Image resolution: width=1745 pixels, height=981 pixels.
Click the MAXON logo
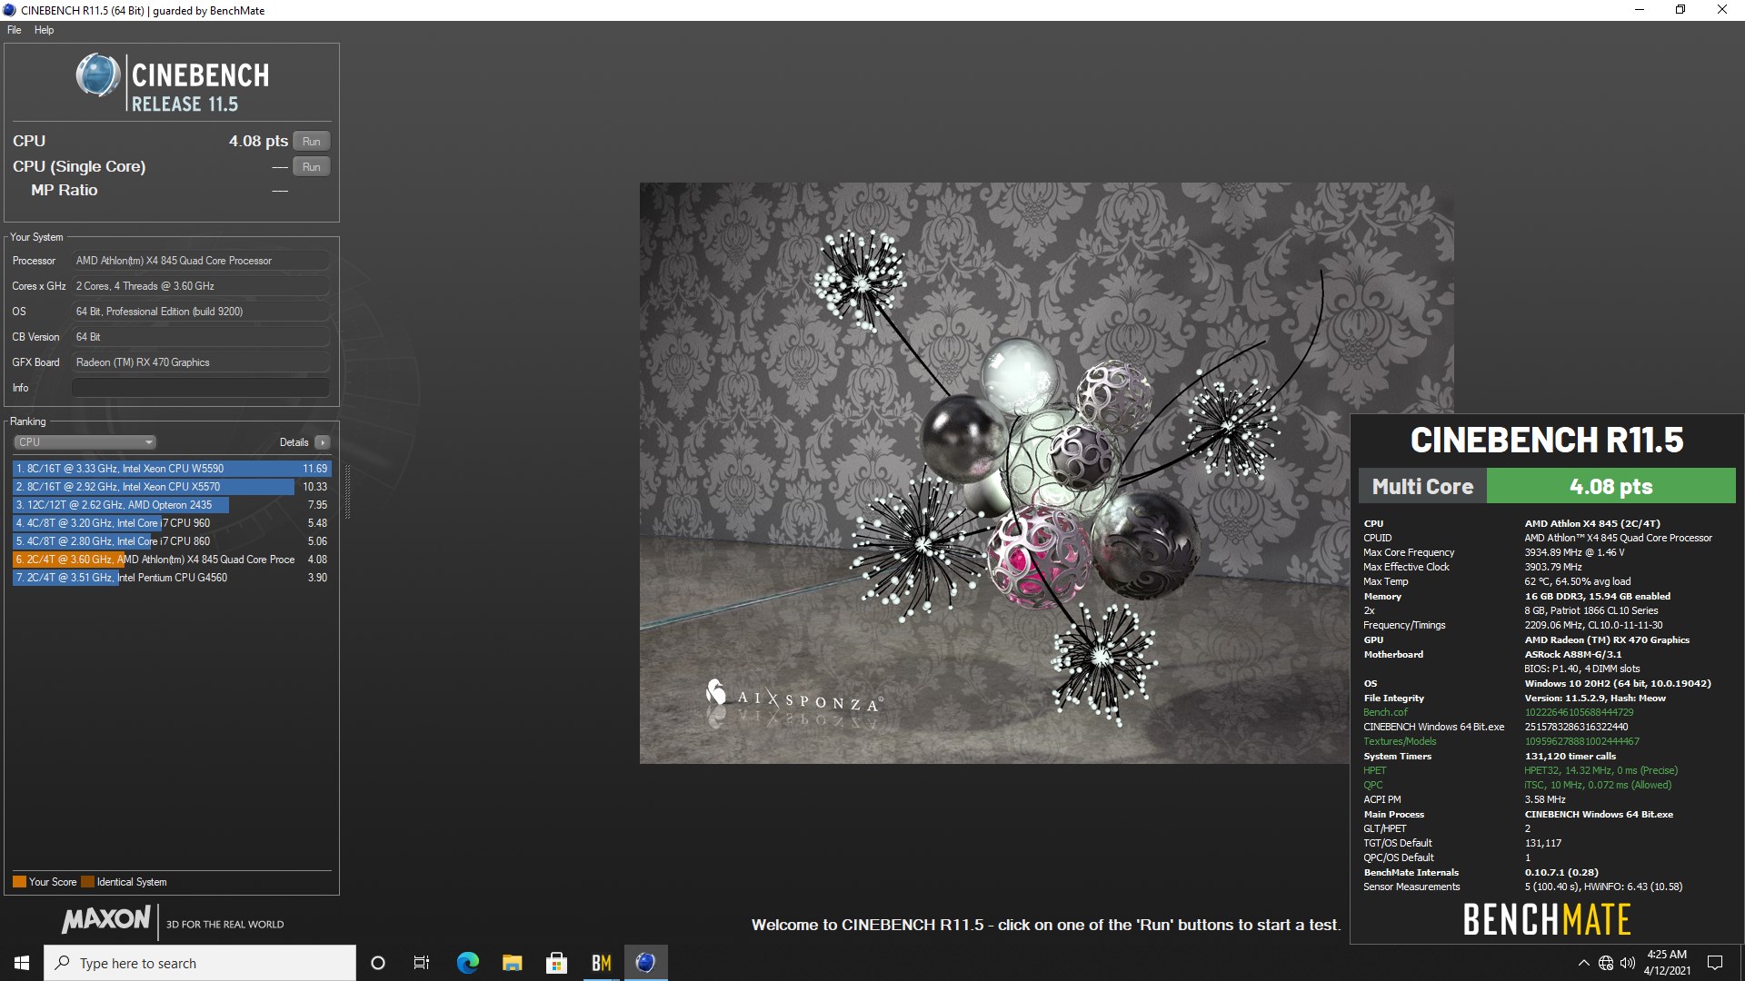(x=105, y=919)
